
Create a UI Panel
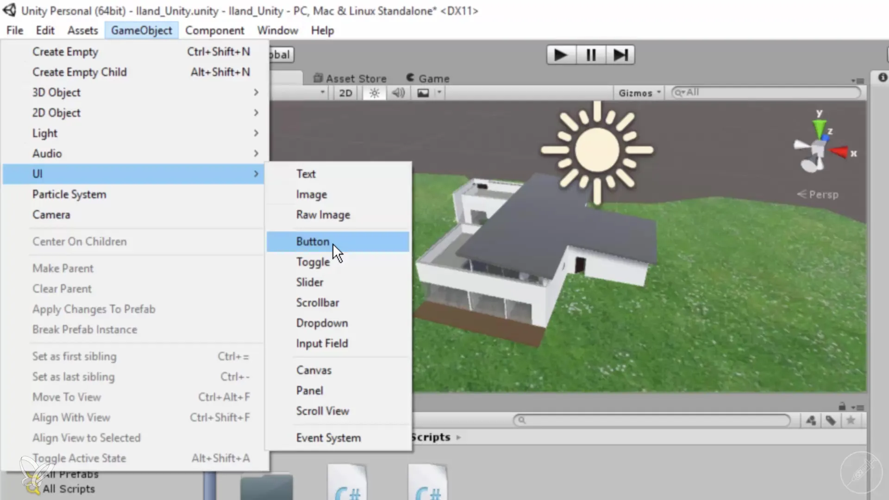click(338, 391)
